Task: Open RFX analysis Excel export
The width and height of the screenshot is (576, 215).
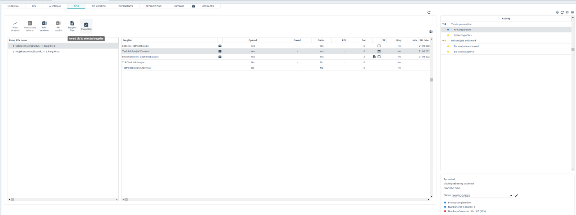Action: 44,26
